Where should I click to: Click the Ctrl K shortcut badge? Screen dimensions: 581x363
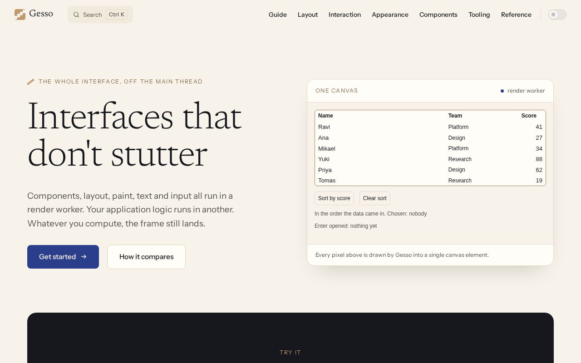pos(117,15)
